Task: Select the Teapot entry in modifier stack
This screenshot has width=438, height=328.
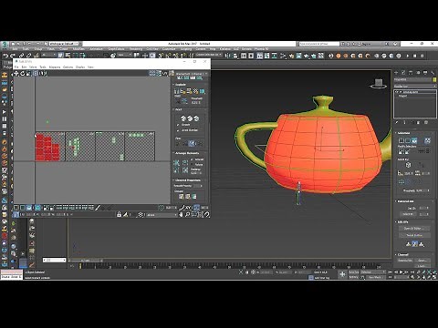Action: click(402, 96)
